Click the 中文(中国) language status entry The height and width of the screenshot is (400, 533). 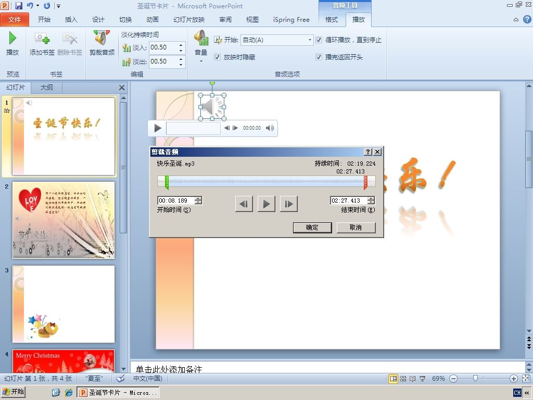pyautogui.click(x=148, y=379)
